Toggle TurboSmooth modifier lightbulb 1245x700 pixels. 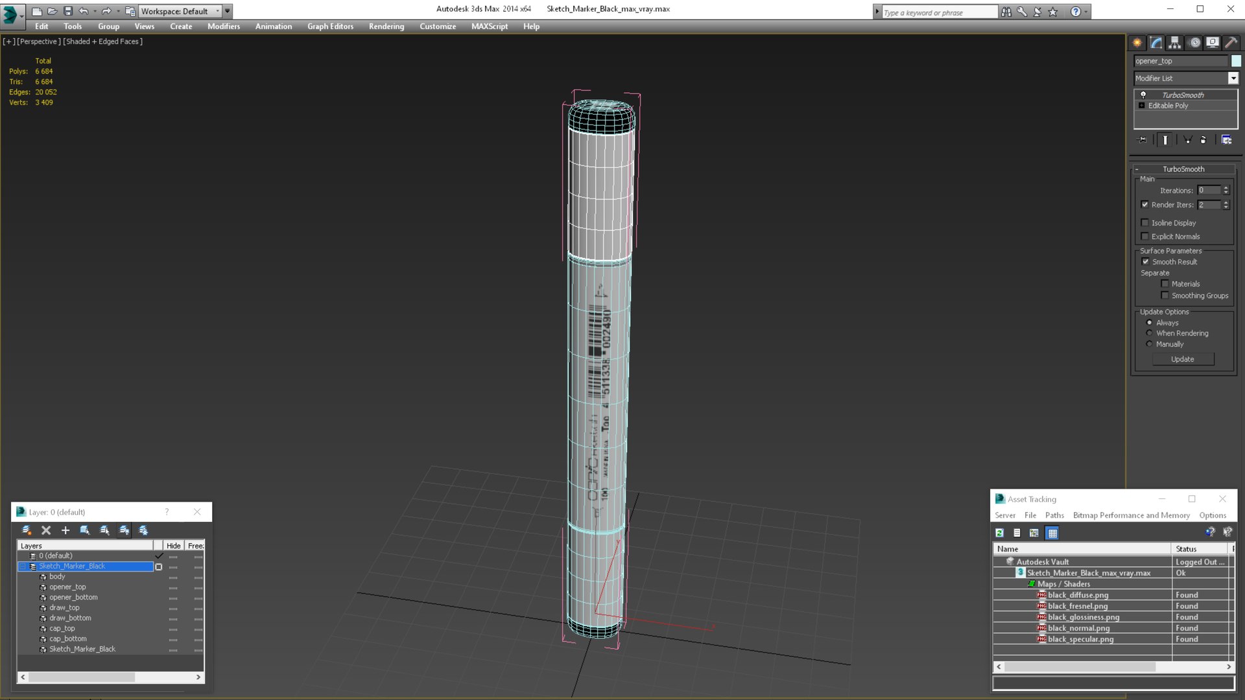1143,95
